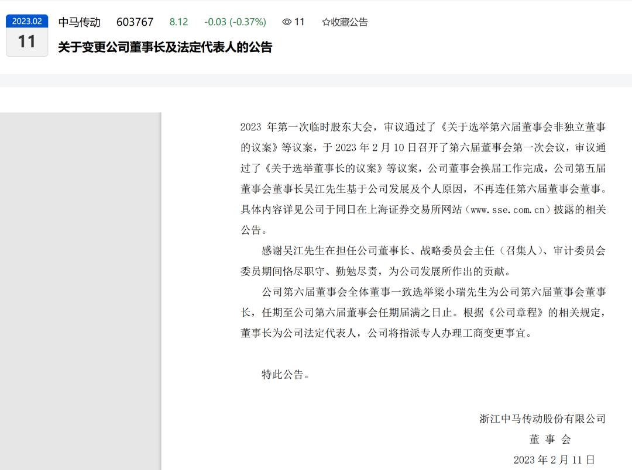Click the 董事会 signature text
The height and width of the screenshot is (470, 632).
pos(550,440)
